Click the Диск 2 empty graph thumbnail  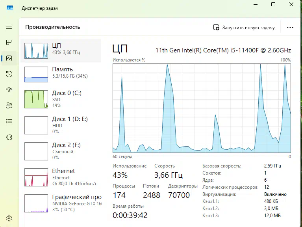click(x=36, y=151)
